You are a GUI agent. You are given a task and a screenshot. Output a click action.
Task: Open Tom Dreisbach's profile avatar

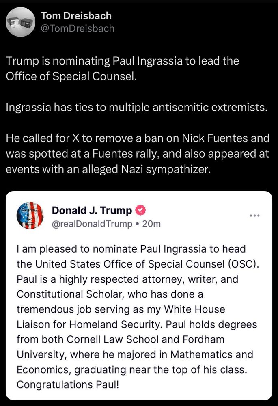(20, 22)
